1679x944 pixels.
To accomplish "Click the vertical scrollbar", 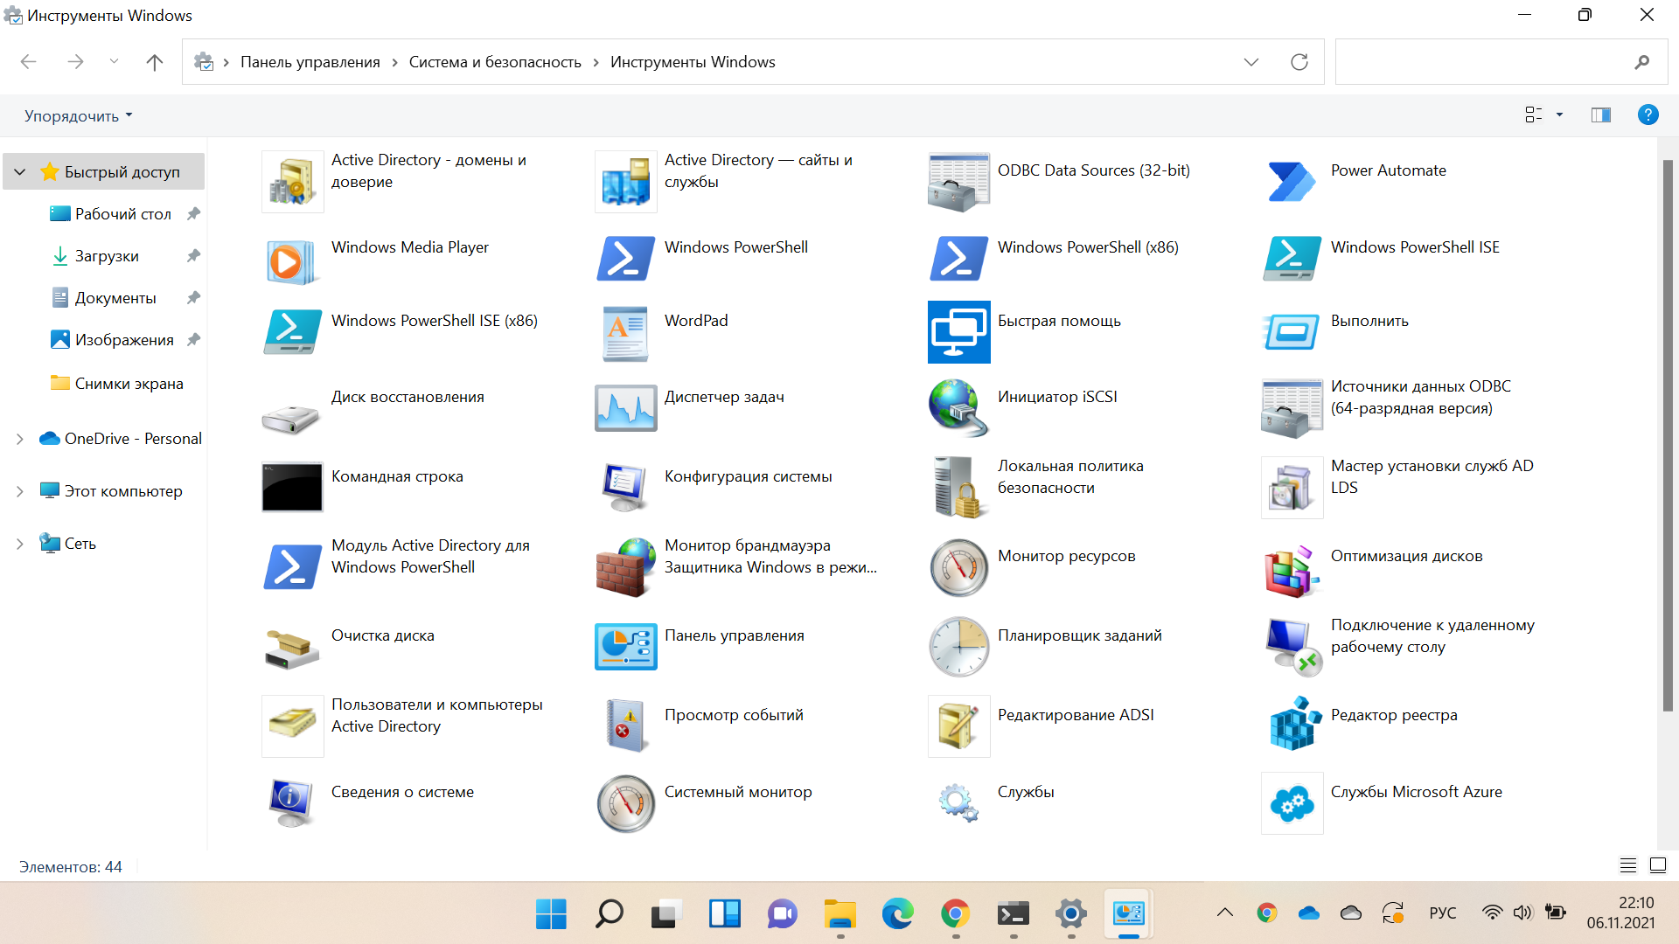I will point(1667,437).
